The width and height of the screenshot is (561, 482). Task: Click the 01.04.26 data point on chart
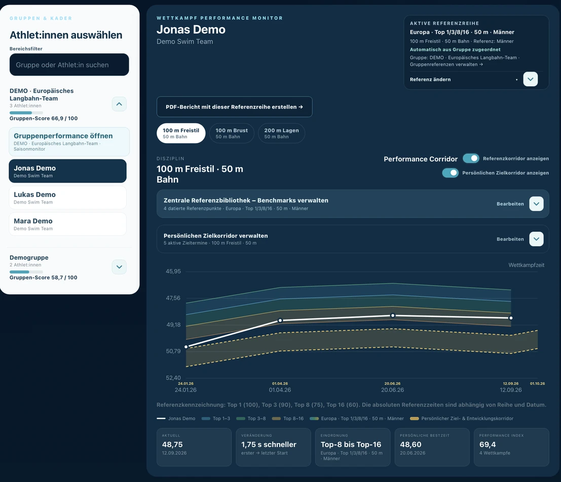pos(280,321)
